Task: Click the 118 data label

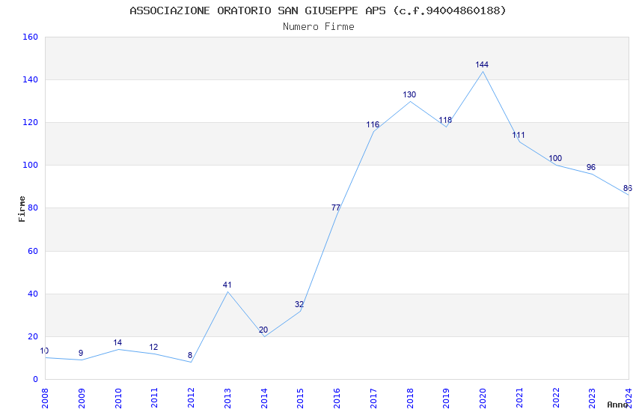Action: click(x=445, y=120)
